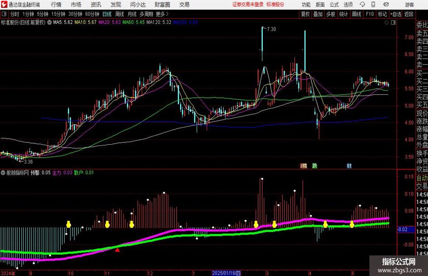Viewport: 428px width, 276px height.
Task: Open the 问小达 menu
Action: click(x=138, y=5)
